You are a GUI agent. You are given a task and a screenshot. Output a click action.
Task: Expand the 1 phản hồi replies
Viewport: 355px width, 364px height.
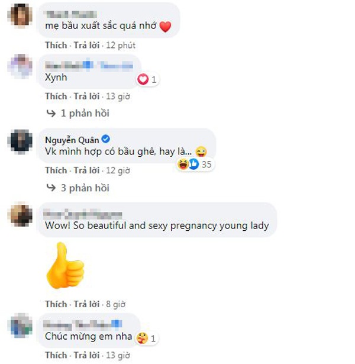(x=85, y=114)
